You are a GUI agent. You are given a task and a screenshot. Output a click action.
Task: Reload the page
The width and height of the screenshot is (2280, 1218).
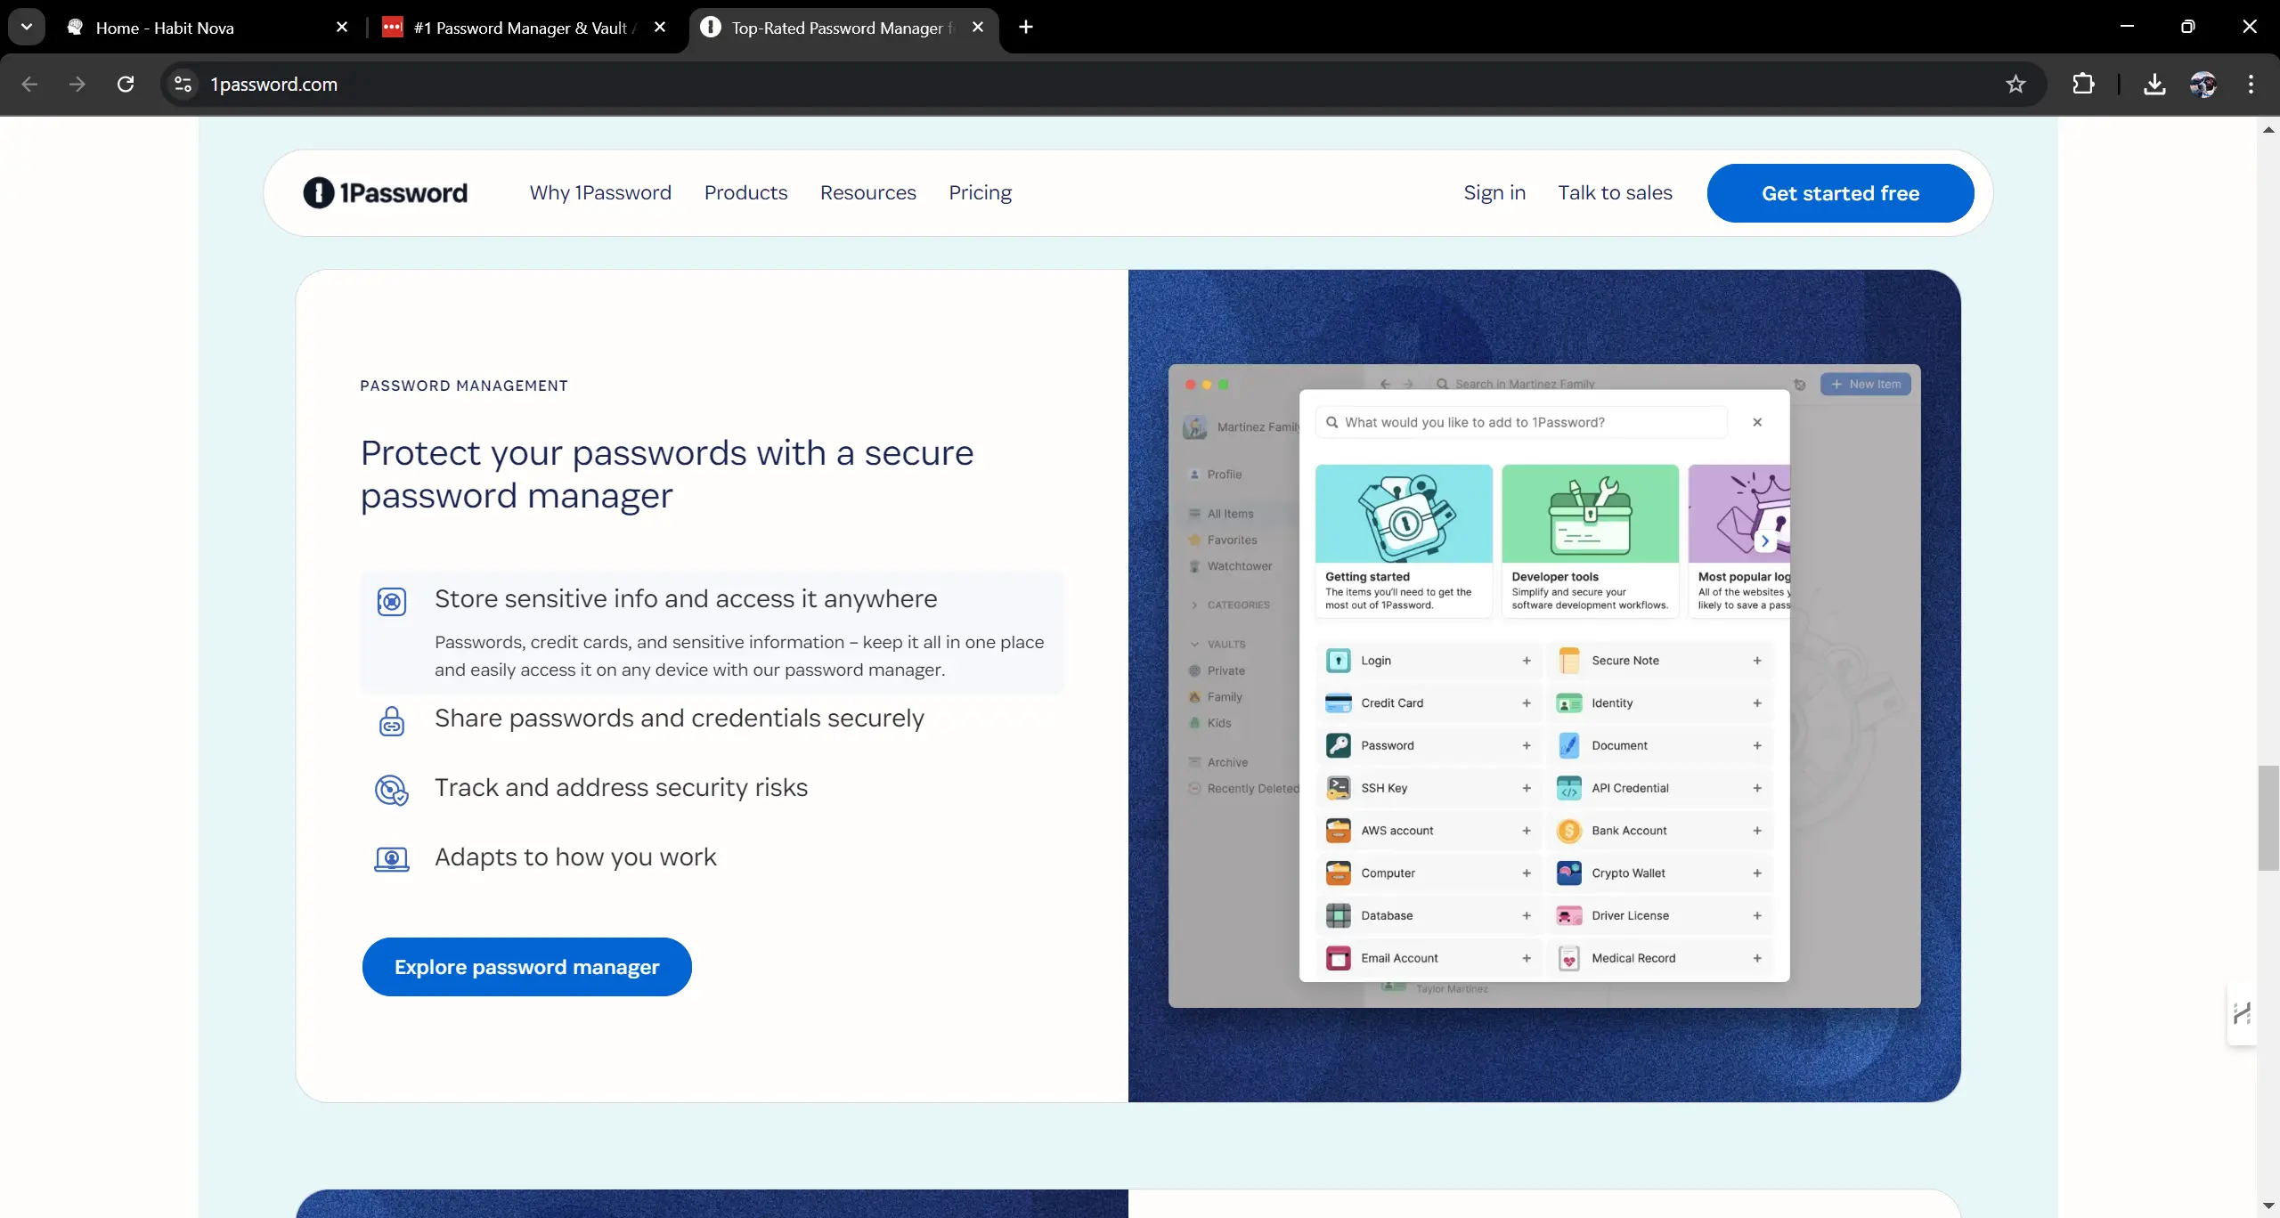tap(126, 85)
